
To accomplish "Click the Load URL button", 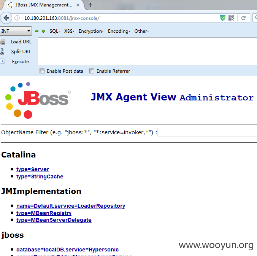I will (21, 42).
